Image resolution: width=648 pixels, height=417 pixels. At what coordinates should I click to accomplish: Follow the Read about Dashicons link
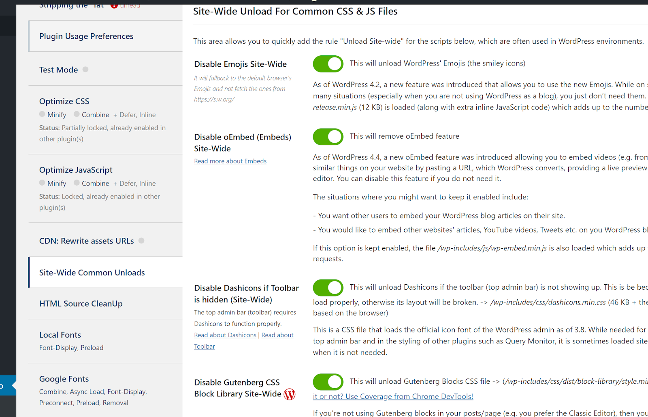coord(225,335)
